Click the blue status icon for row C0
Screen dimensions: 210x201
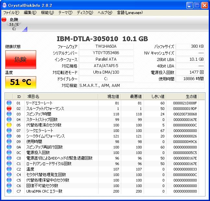pos(9,158)
